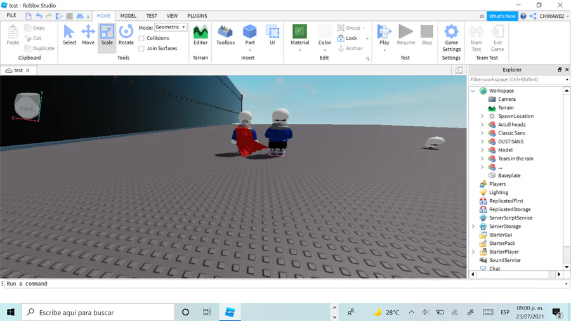Click the find binoculars icon
Image resolution: width=571 pixels, height=321 pixels.
80,16
